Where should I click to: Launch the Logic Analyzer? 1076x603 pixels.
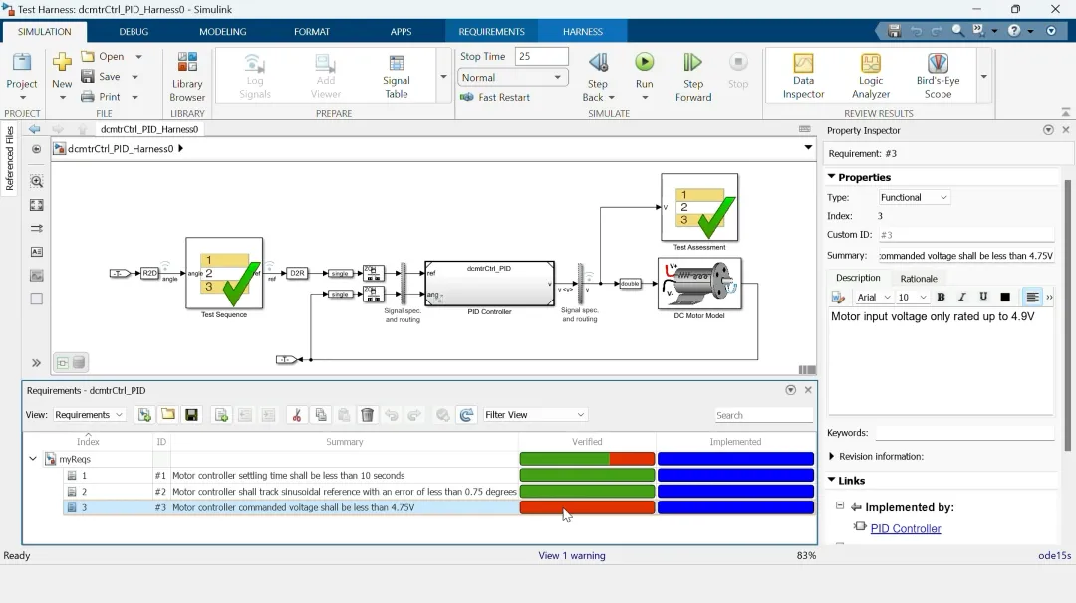click(x=870, y=76)
